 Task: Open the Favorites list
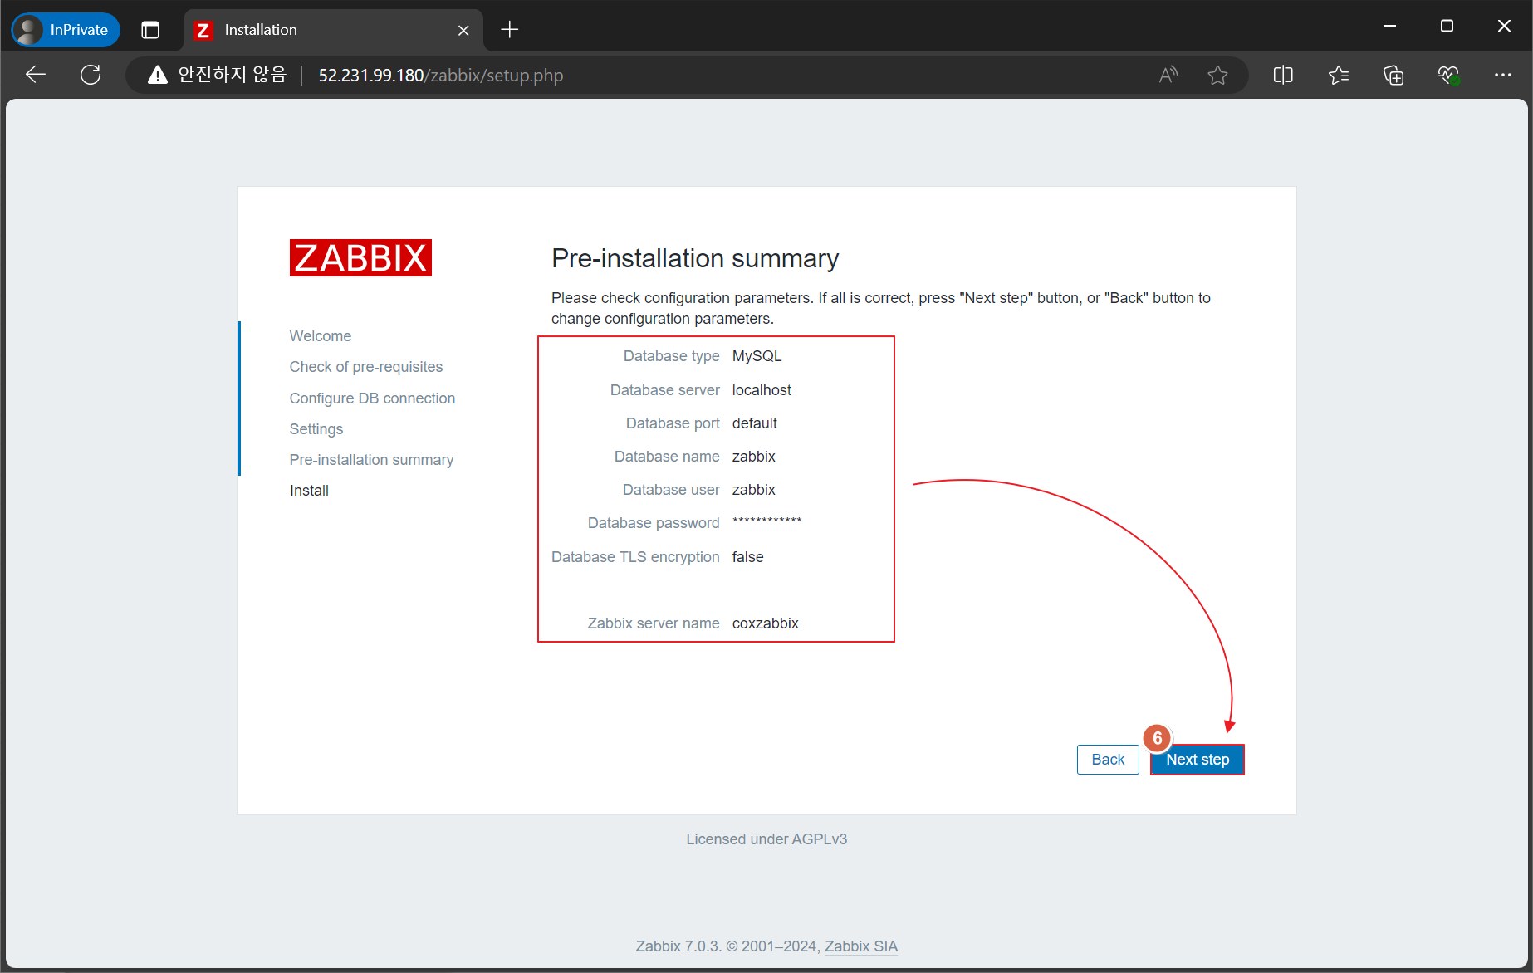(x=1339, y=75)
